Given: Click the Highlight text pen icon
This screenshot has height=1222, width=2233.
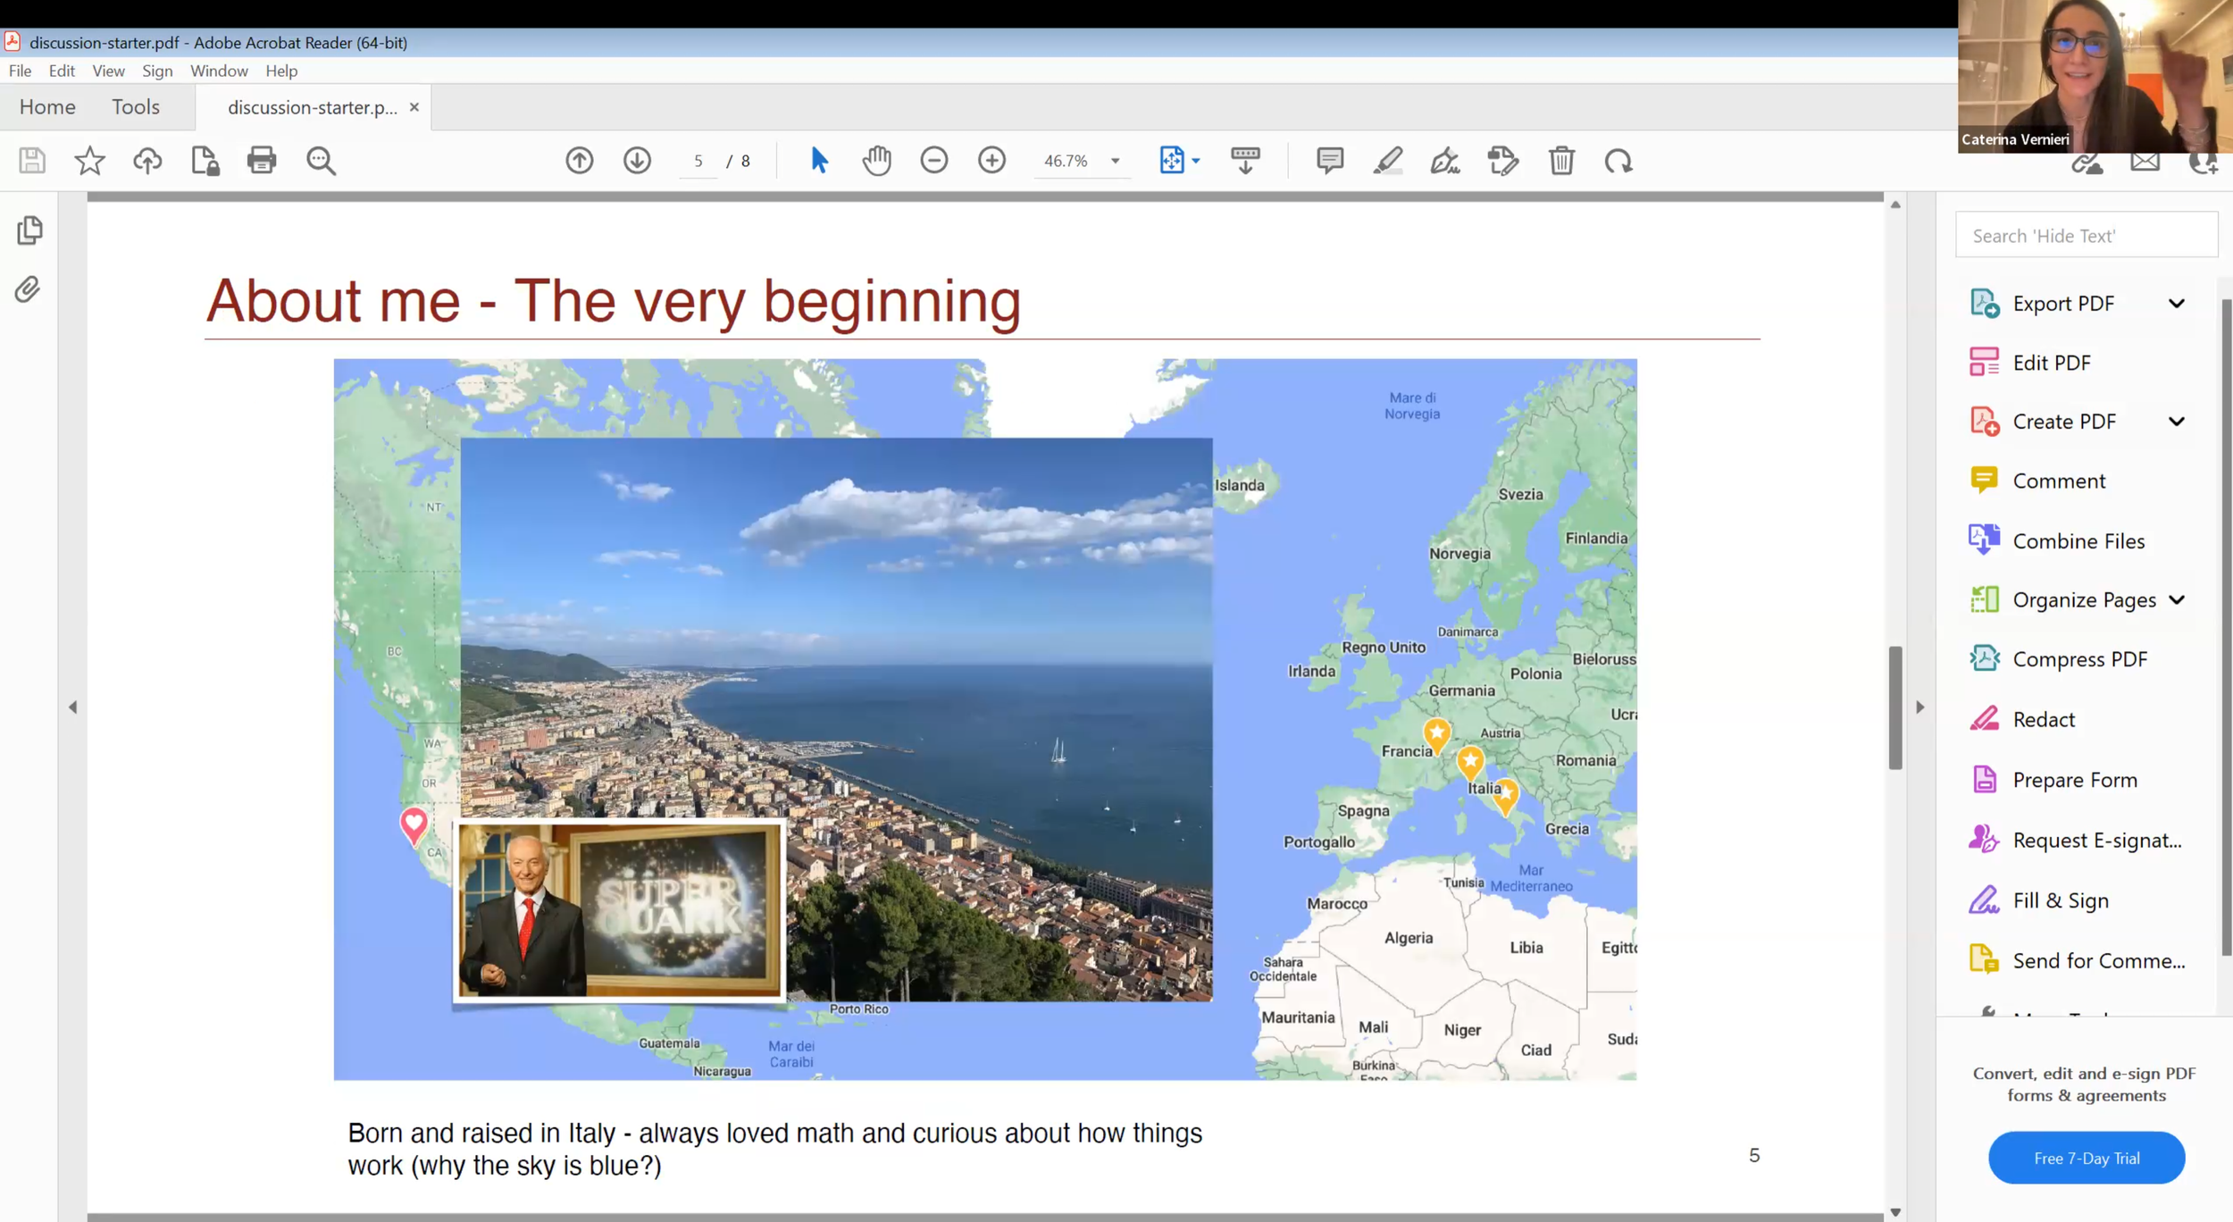Looking at the screenshot, I should 1387,161.
